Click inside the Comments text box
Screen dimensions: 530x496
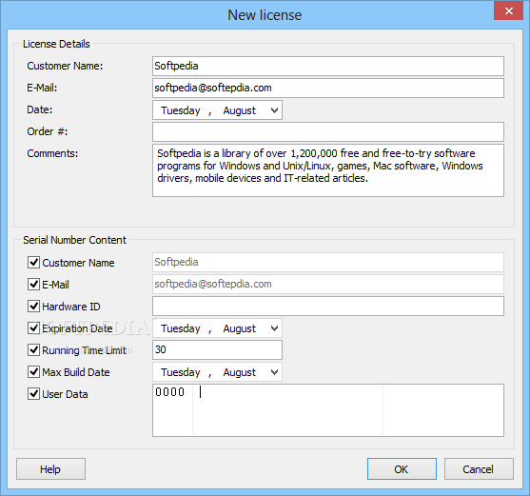click(x=328, y=170)
